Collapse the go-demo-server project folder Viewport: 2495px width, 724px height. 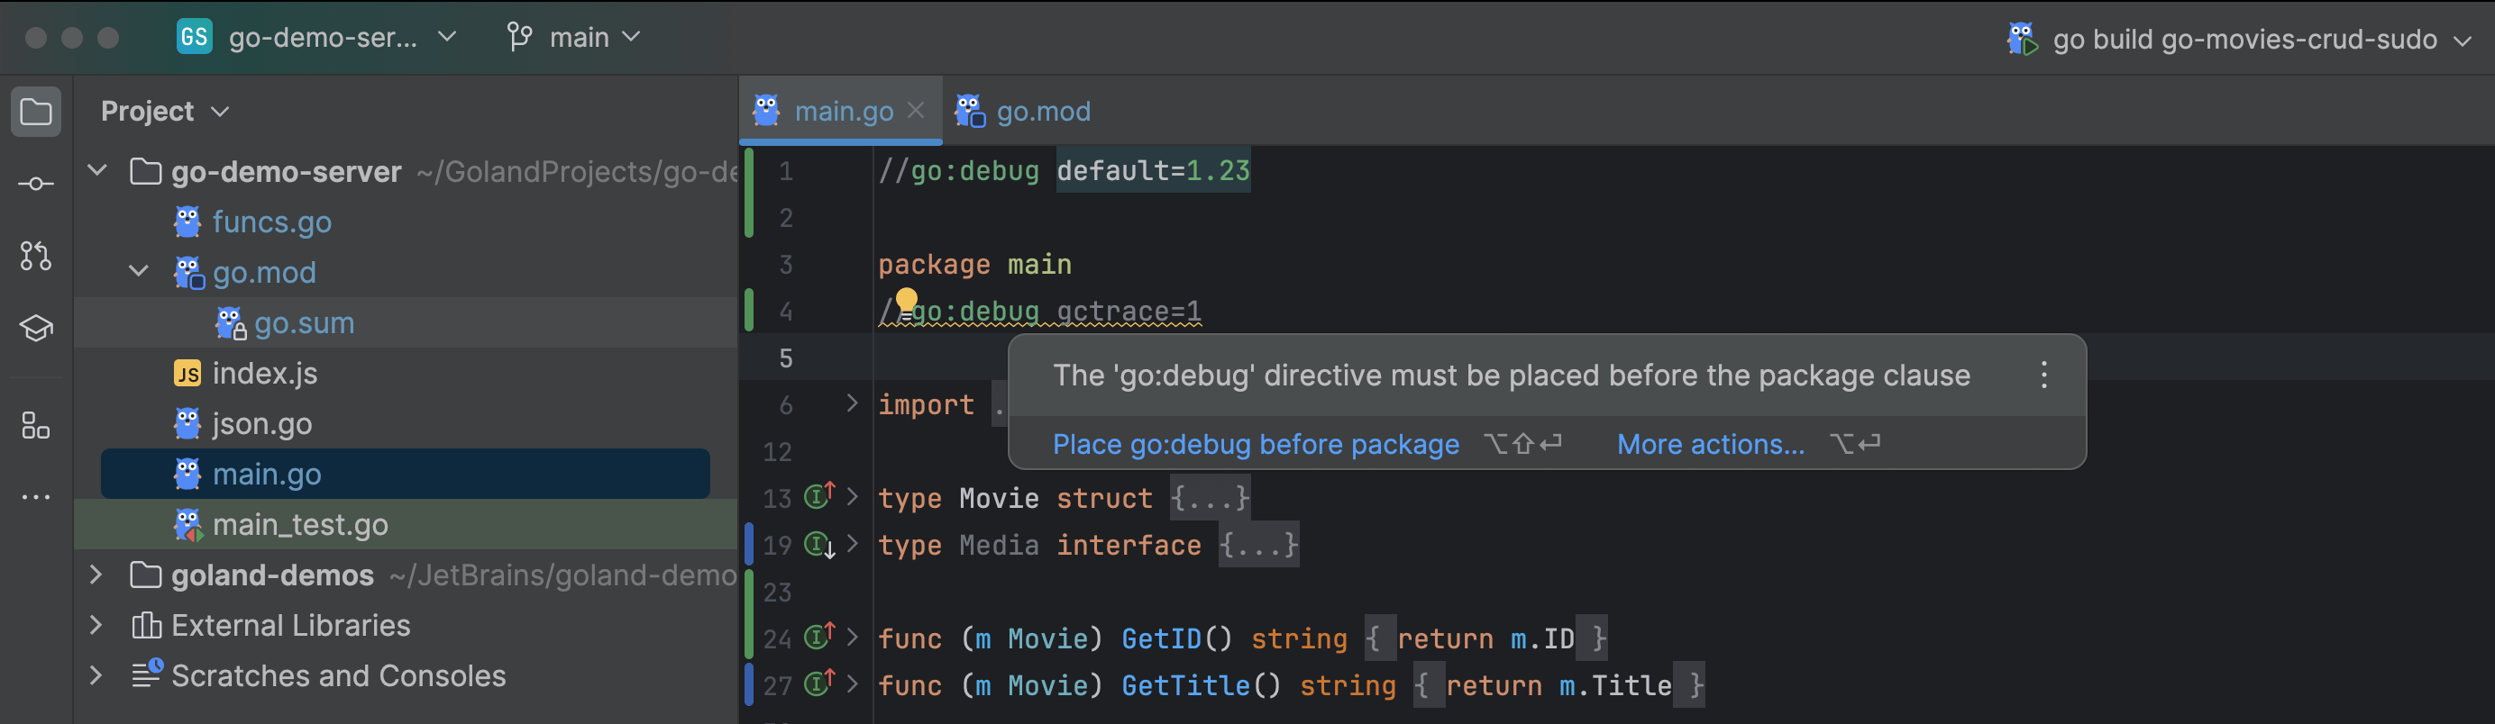click(96, 171)
